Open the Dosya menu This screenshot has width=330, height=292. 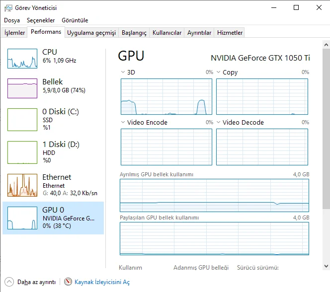click(12, 20)
